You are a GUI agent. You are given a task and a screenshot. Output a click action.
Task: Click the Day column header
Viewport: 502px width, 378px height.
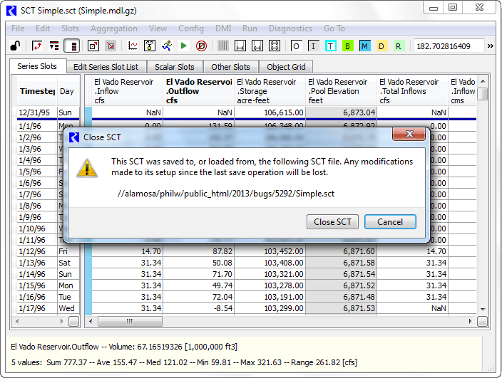pyautogui.click(x=68, y=91)
